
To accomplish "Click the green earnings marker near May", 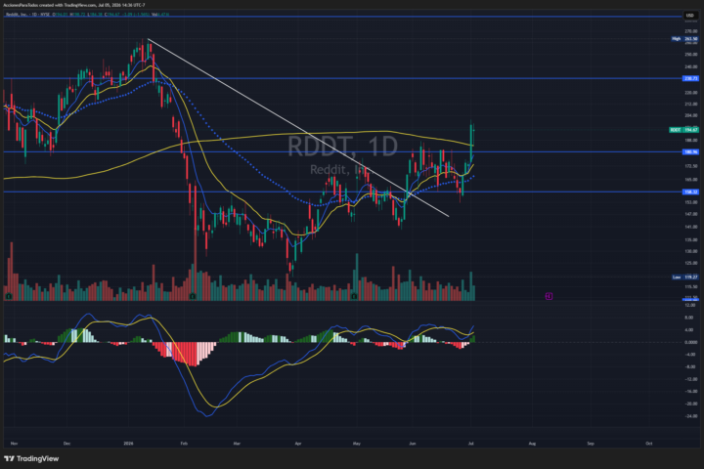I will pyautogui.click(x=354, y=297).
